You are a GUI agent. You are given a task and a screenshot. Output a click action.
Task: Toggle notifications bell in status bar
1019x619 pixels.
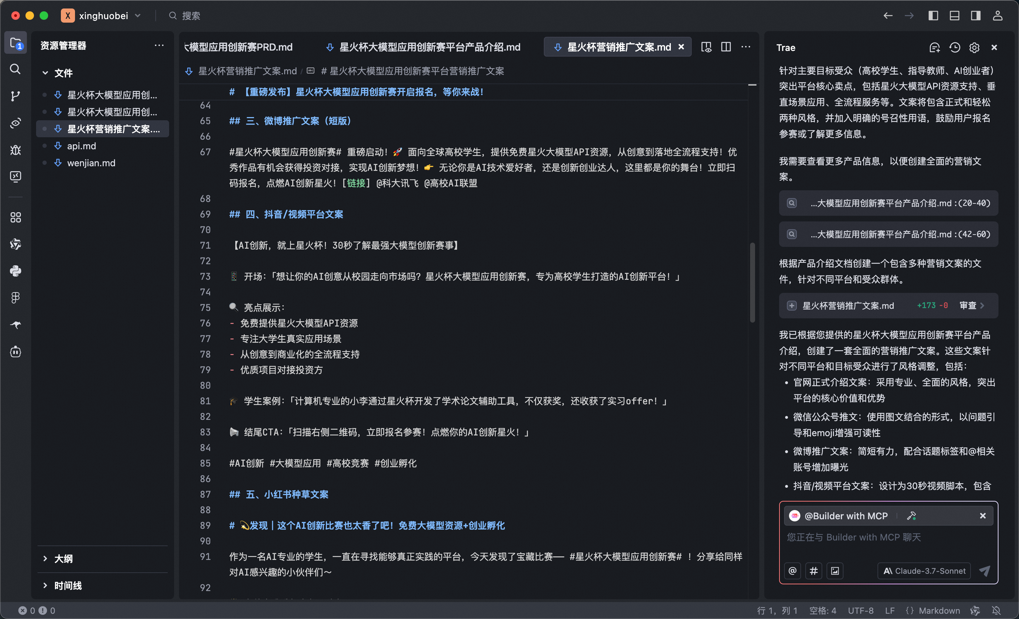(x=996, y=610)
